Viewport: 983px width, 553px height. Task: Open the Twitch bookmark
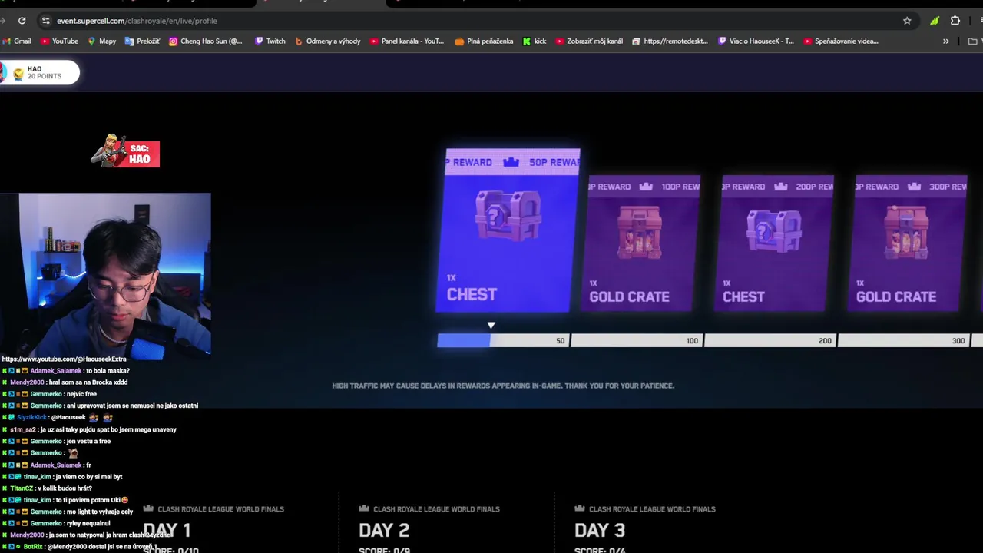270,41
